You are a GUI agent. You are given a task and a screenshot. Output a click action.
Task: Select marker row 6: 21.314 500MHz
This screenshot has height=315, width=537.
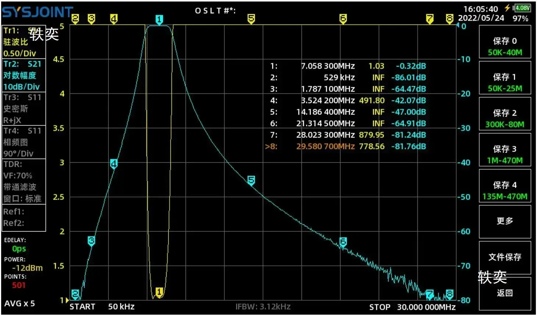(348, 124)
